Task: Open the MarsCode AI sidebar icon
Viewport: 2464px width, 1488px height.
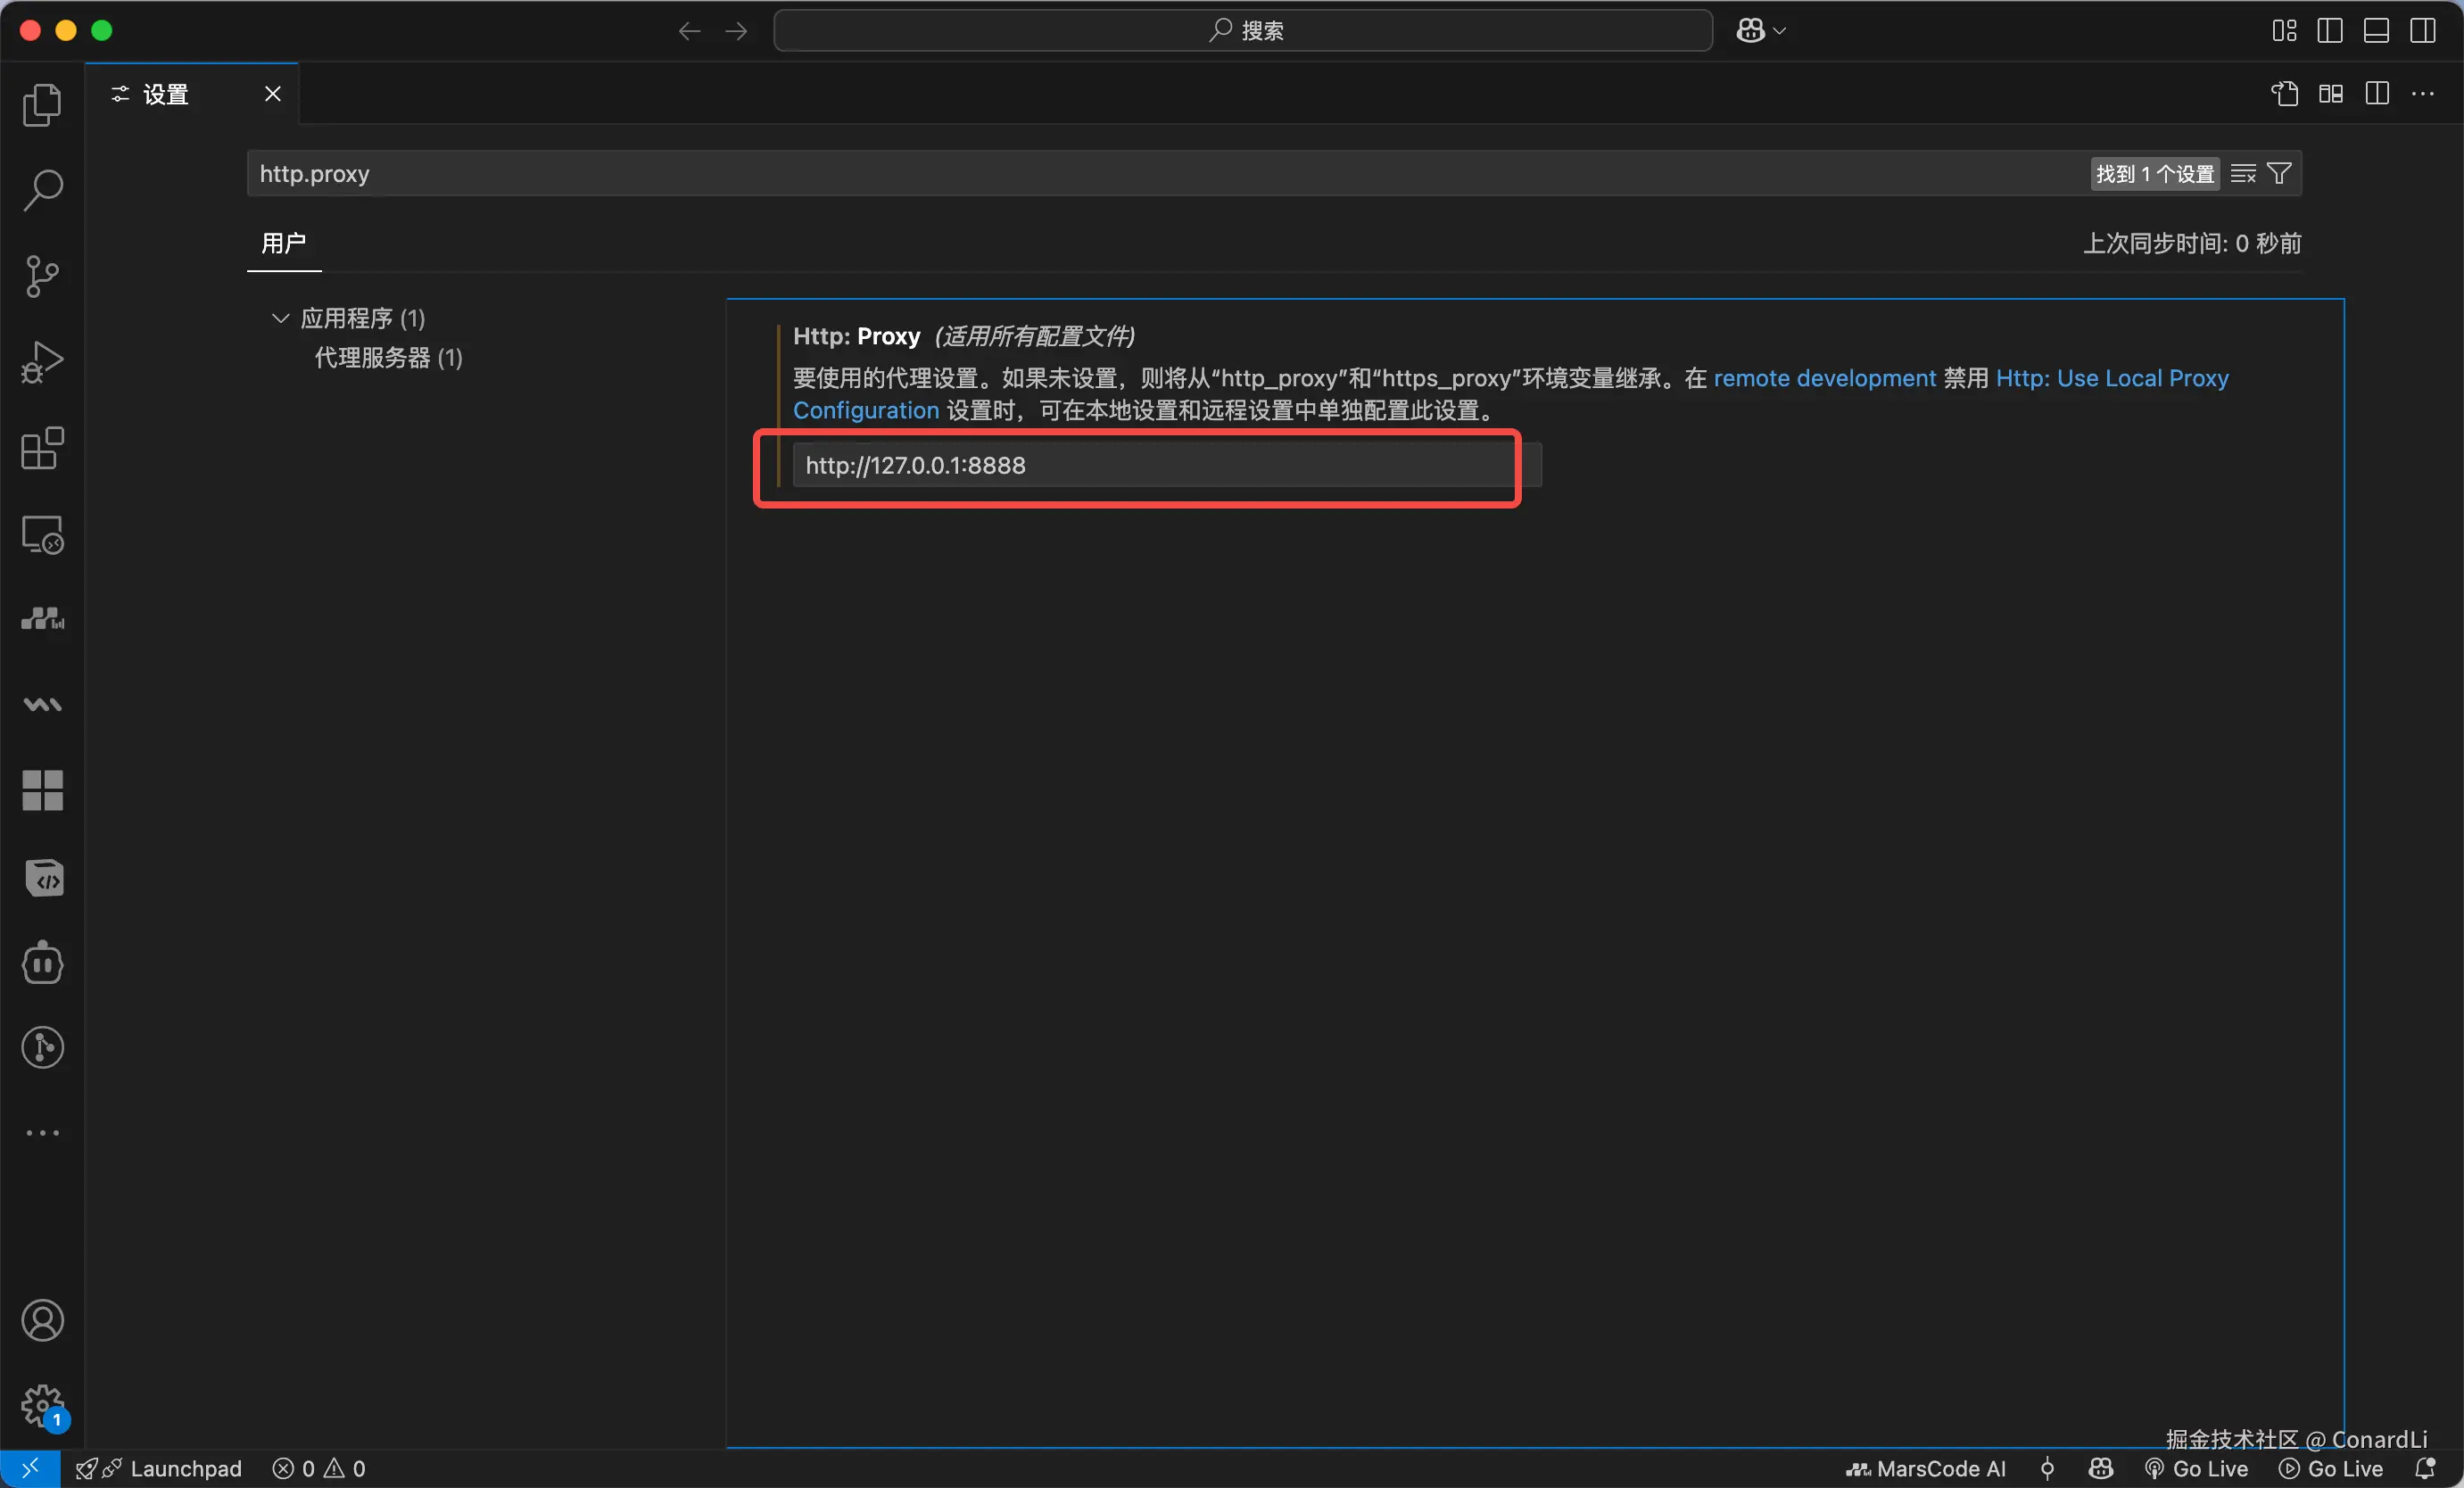Action: click(42, 620)
